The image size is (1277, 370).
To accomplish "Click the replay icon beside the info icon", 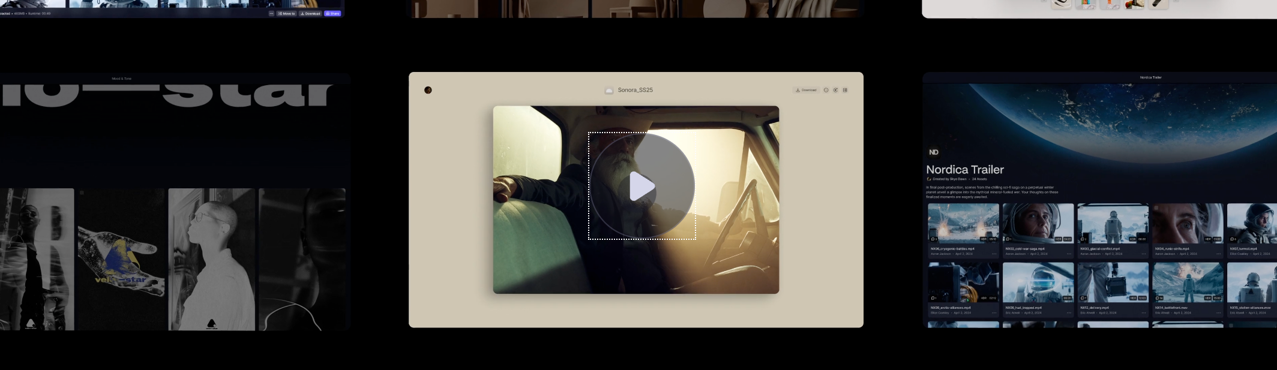I will (x=835, y=90).
